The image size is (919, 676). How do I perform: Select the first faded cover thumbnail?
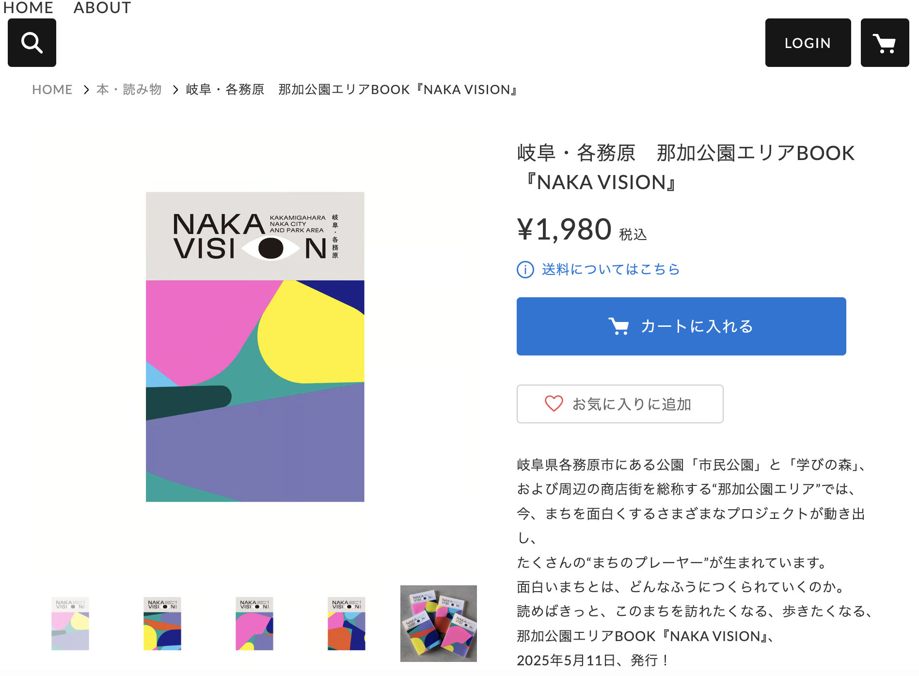(70, 624)
